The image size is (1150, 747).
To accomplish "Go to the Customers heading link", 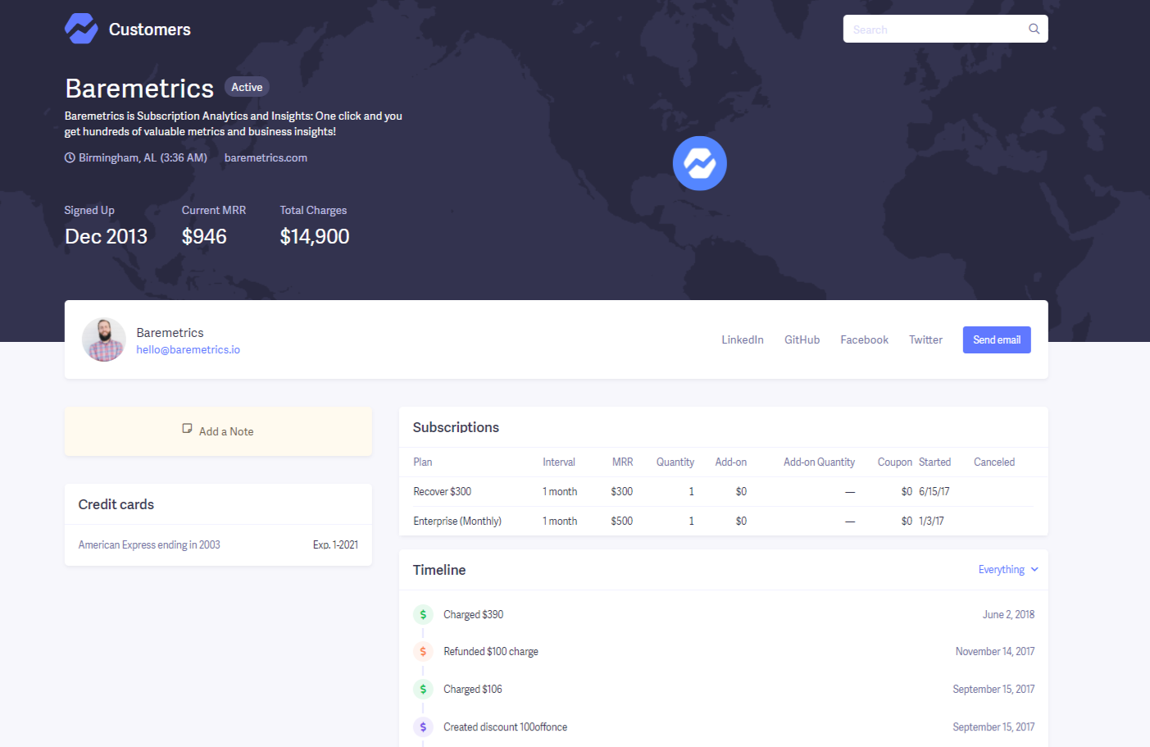I will coord(149,30).
